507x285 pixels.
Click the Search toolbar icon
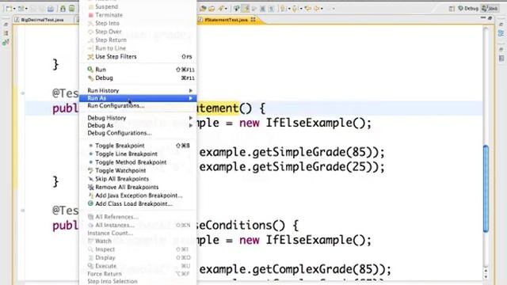coord(221,9)
